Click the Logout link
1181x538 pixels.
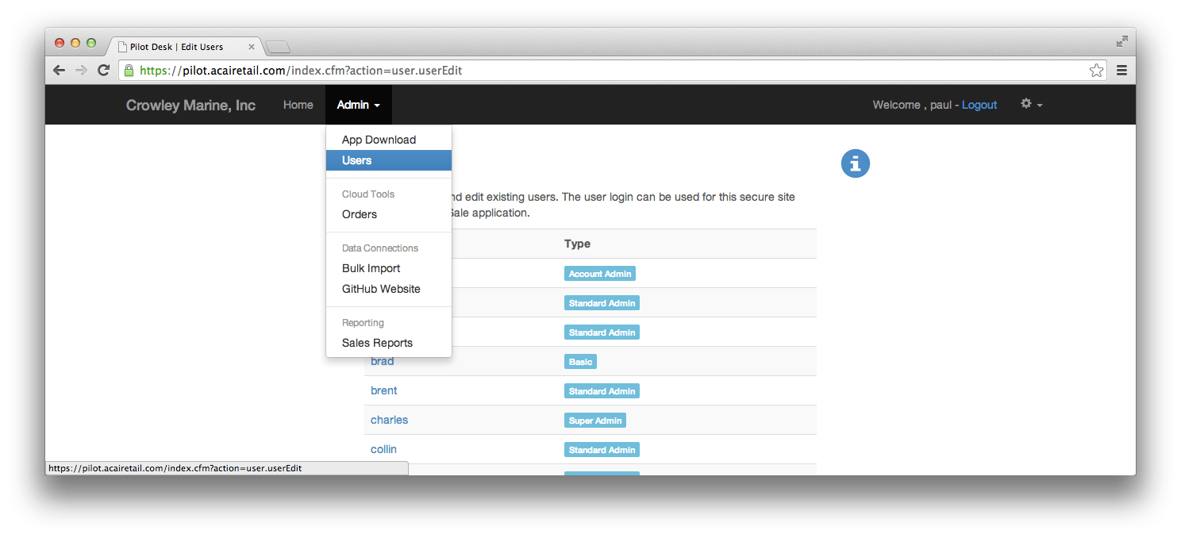click(979, 104)
